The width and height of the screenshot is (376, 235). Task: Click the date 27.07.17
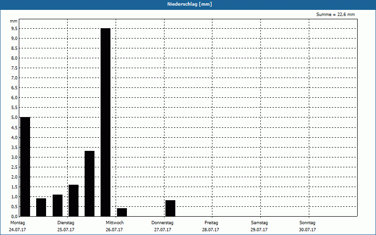[x=163, y=230]
